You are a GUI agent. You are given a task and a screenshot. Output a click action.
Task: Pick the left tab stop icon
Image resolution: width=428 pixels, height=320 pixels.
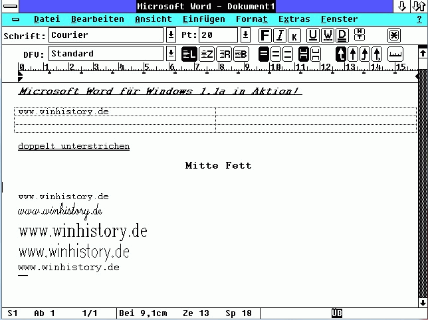point(341,54)
